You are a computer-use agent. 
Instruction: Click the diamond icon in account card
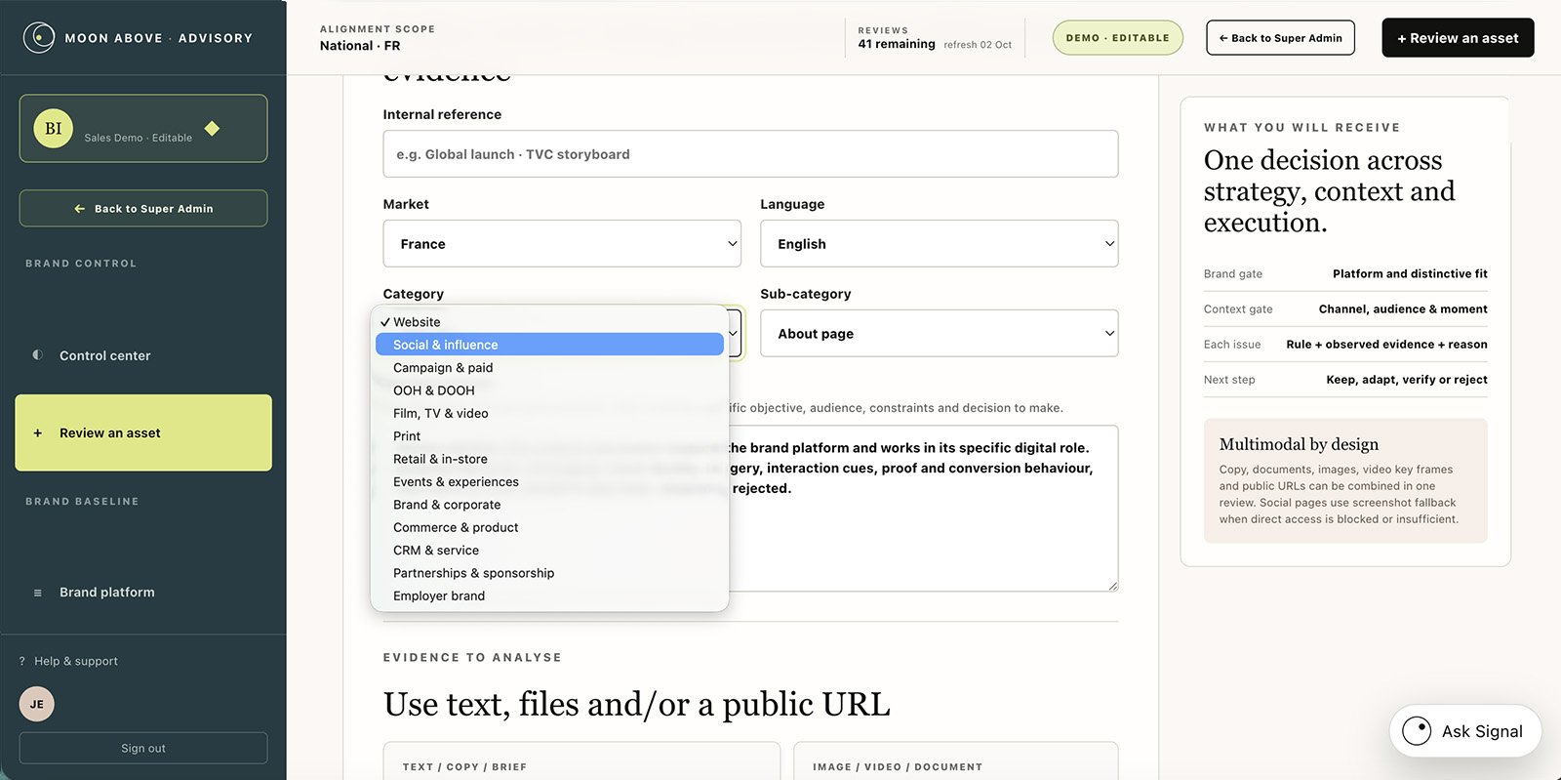pyautogui.click(x=212, y=128)
